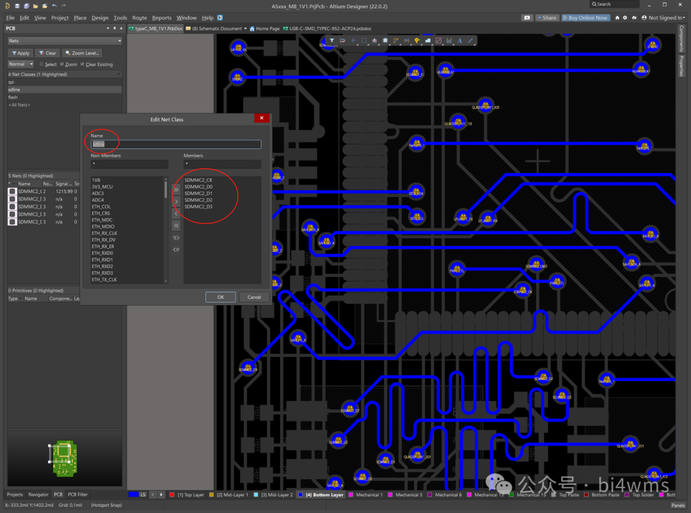Image resolution: width=691 pixels, height=513 pixels.
Task: Uncheck the Clear Existing checkbox
Action: tap(82, 64)
